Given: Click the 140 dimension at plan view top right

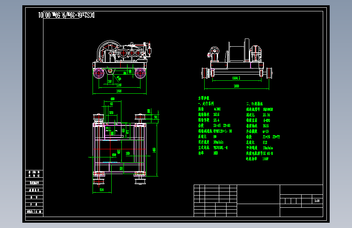Looking at the screenshot, I should 156,117.
